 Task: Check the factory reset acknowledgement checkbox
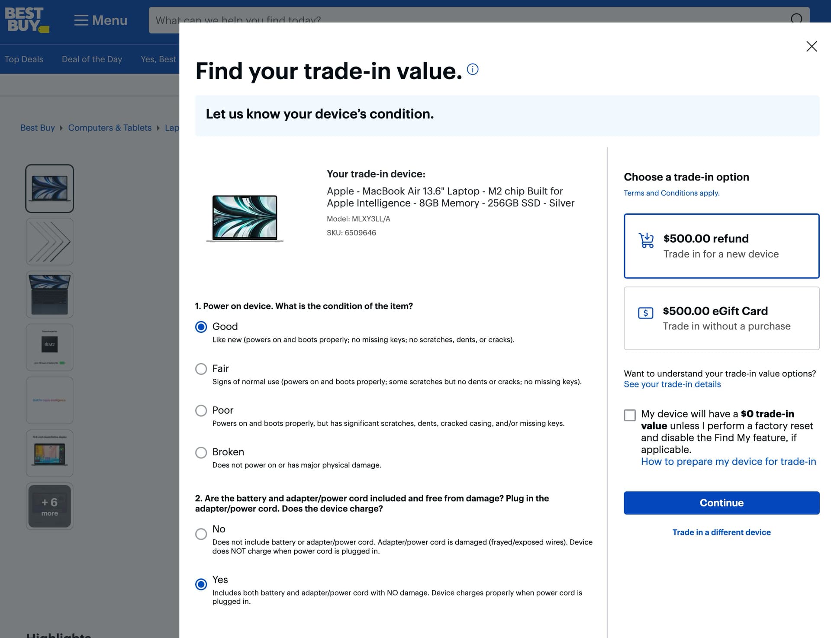(x=630, y=415)
